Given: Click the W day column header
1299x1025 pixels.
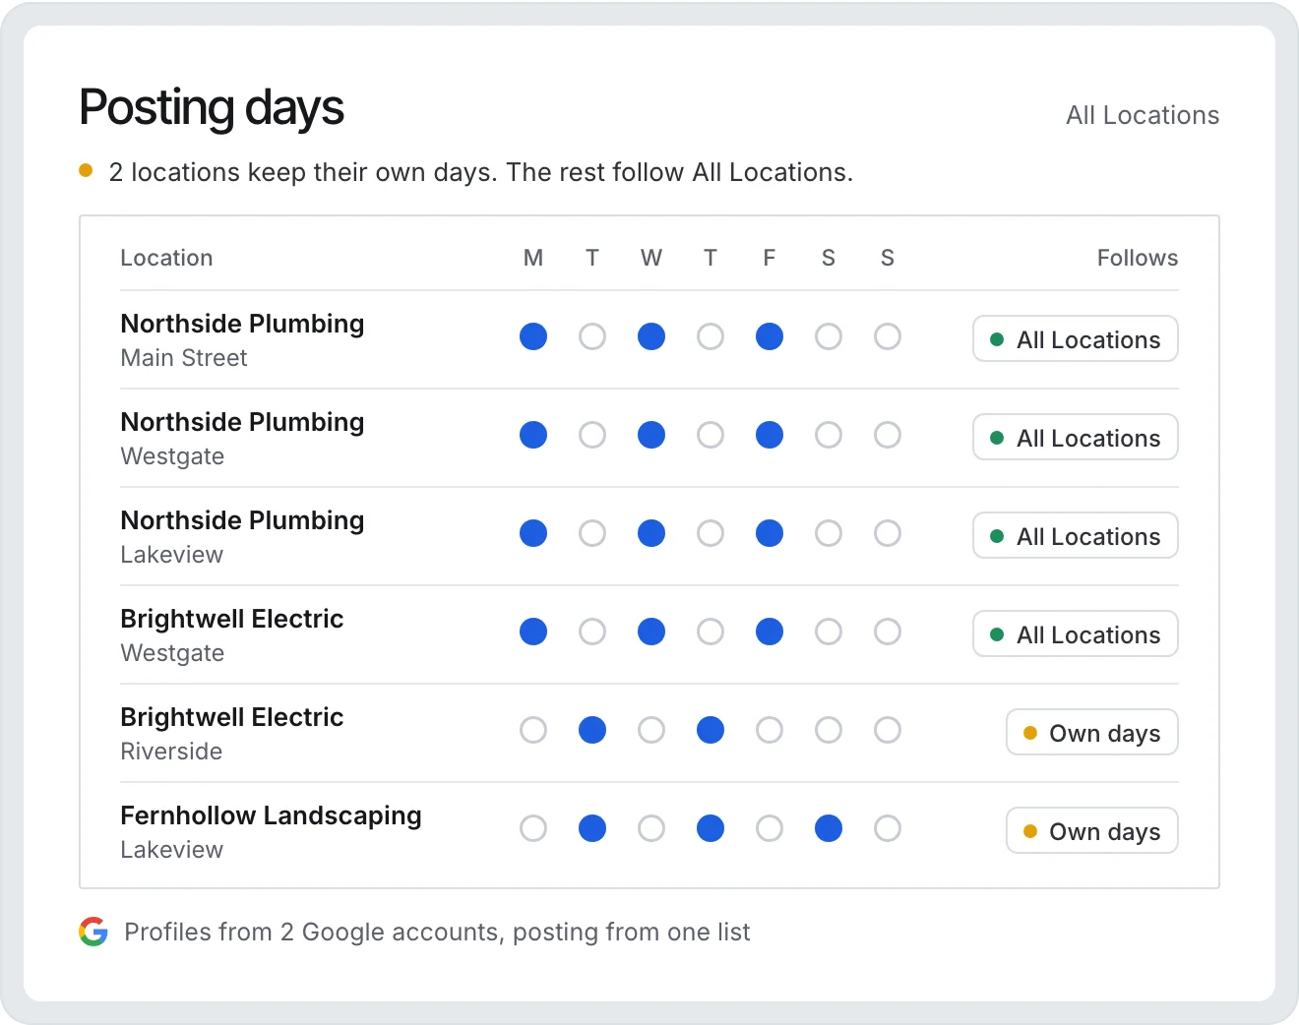Looking at the screenshot, I should pyautogui.click(x=651, y=258).
